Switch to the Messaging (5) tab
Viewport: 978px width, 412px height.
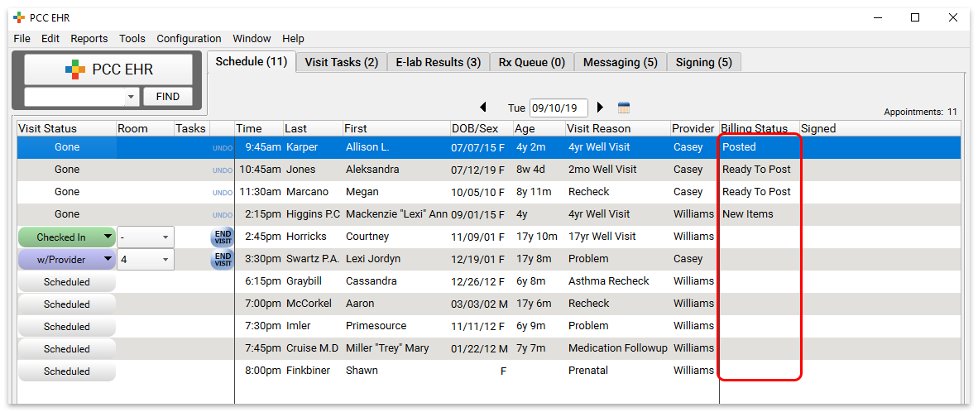click(620, 62)
